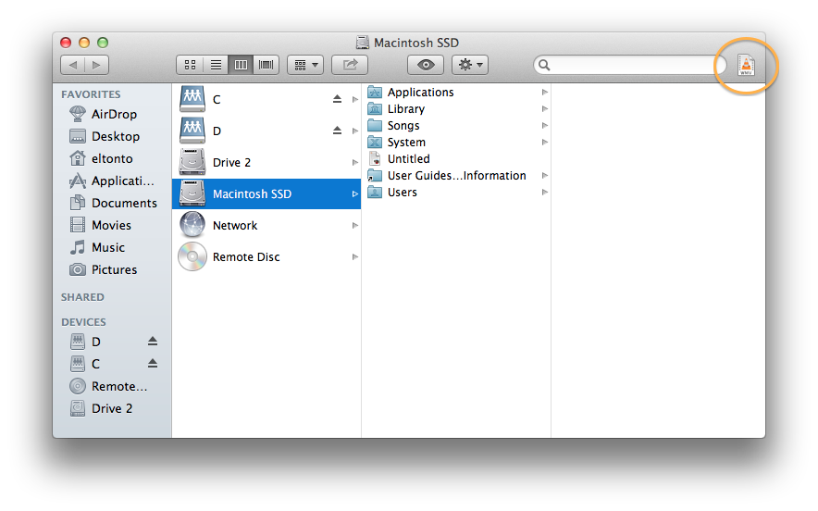Click the magnifier icon in search field
Viewport: 818px width, 511px height.
pos(544,65)
